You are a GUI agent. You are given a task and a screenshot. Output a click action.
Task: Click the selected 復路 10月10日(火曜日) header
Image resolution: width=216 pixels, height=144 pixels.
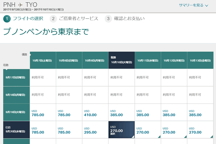(121, 60)
